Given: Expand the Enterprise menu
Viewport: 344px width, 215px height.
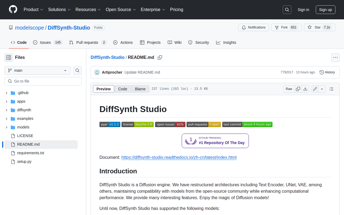Looking at the screenshot, I should (153, 10).
